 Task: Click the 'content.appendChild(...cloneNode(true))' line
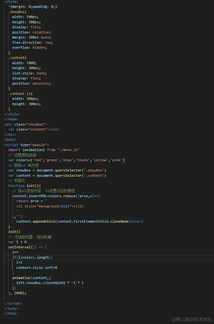[80, 221]
